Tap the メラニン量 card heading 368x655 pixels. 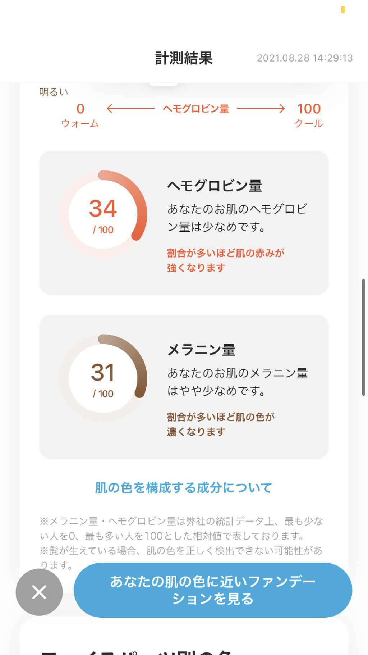click(201, 350)
